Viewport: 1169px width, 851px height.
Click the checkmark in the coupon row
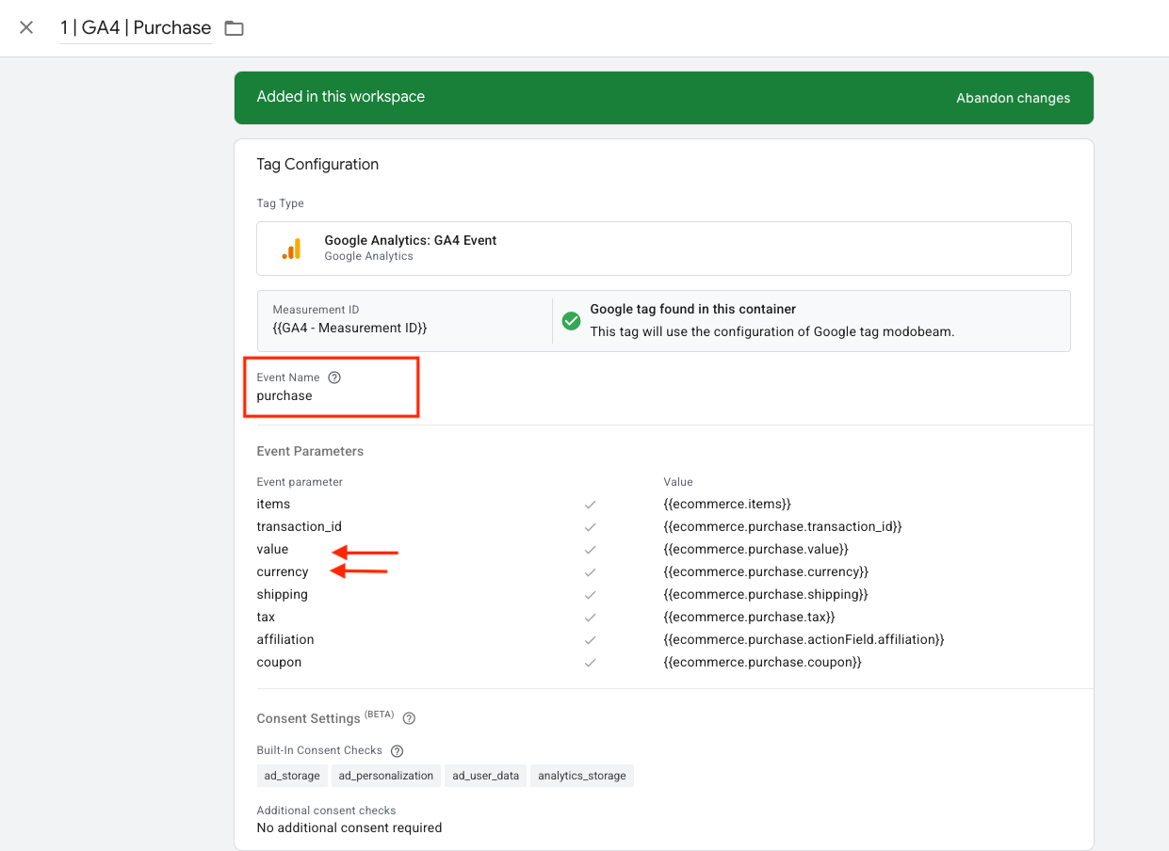pos(591,663)
